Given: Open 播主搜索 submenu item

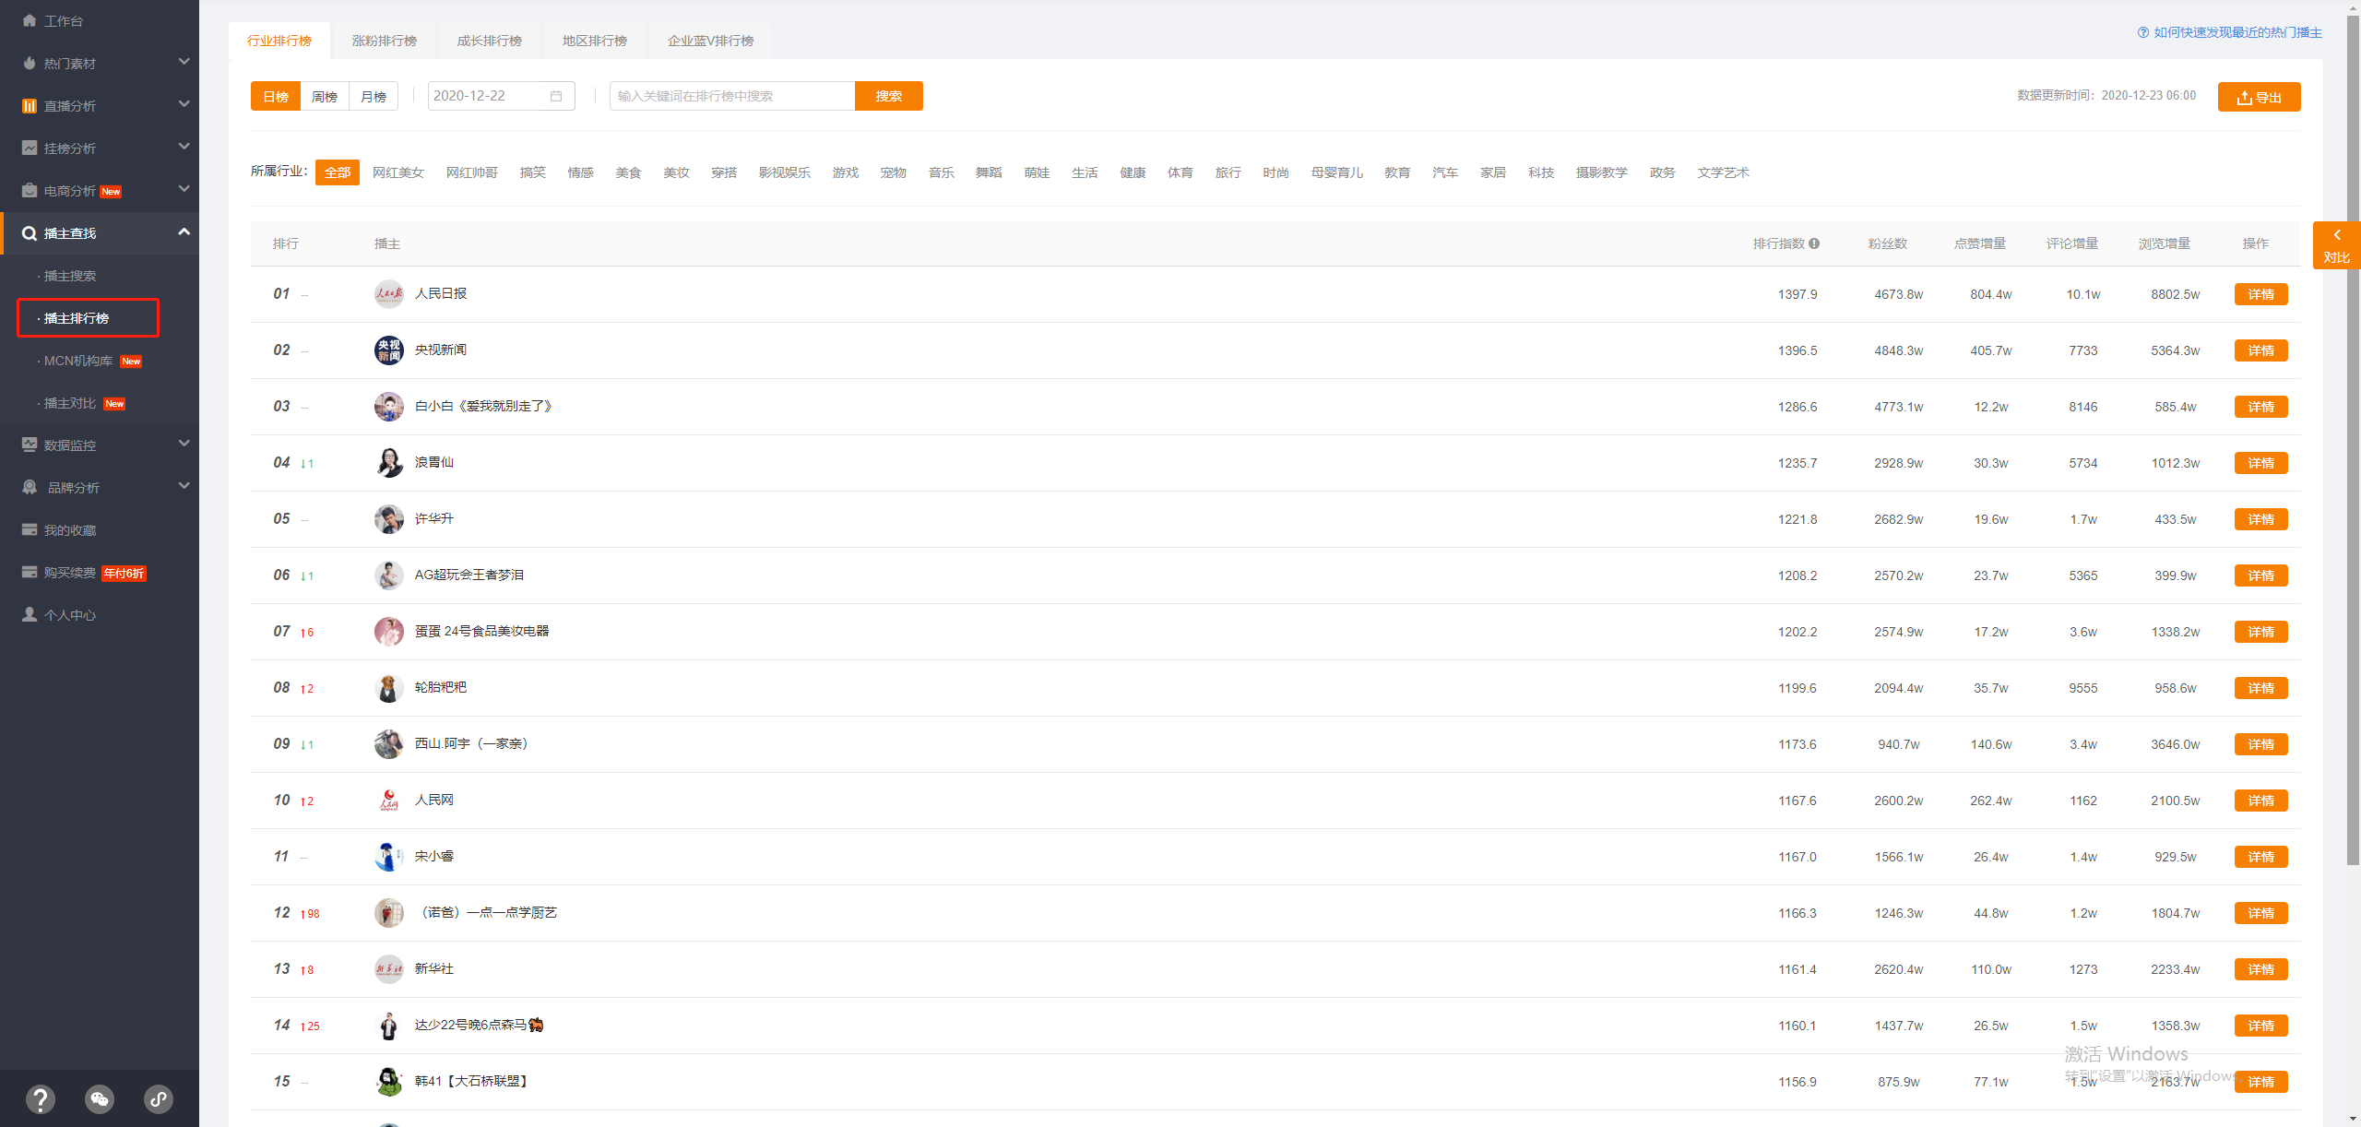Looking at the screenshot, I should [x=70, y=276].
